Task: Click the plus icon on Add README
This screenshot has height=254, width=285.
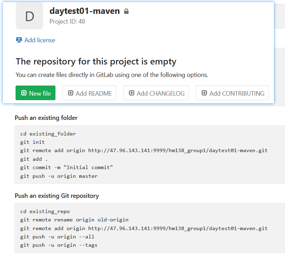Action: point(71,93)
